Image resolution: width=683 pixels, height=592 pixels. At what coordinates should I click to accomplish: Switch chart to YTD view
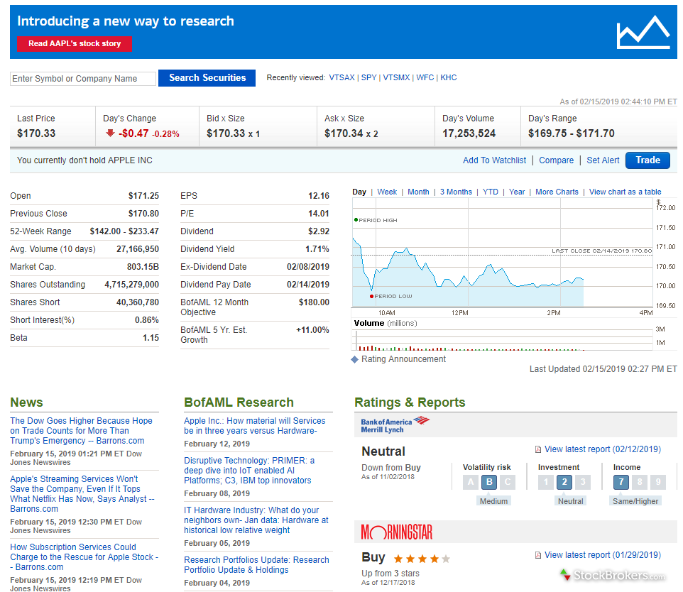(491, 192)
